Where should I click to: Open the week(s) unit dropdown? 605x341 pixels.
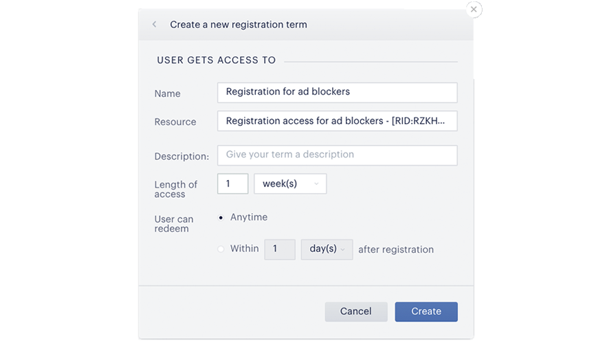click(x=290, y=184)
